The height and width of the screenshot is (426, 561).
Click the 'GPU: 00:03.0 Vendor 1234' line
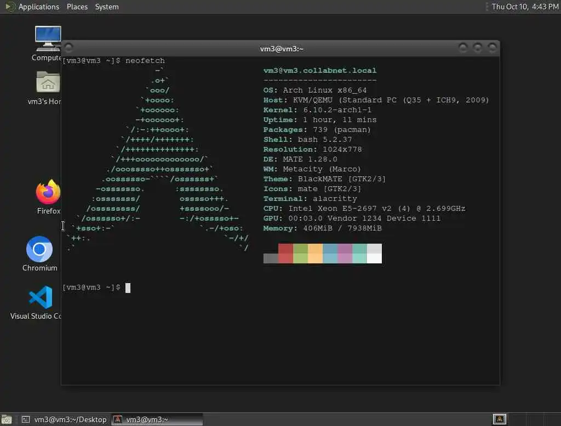pos(352,218)
